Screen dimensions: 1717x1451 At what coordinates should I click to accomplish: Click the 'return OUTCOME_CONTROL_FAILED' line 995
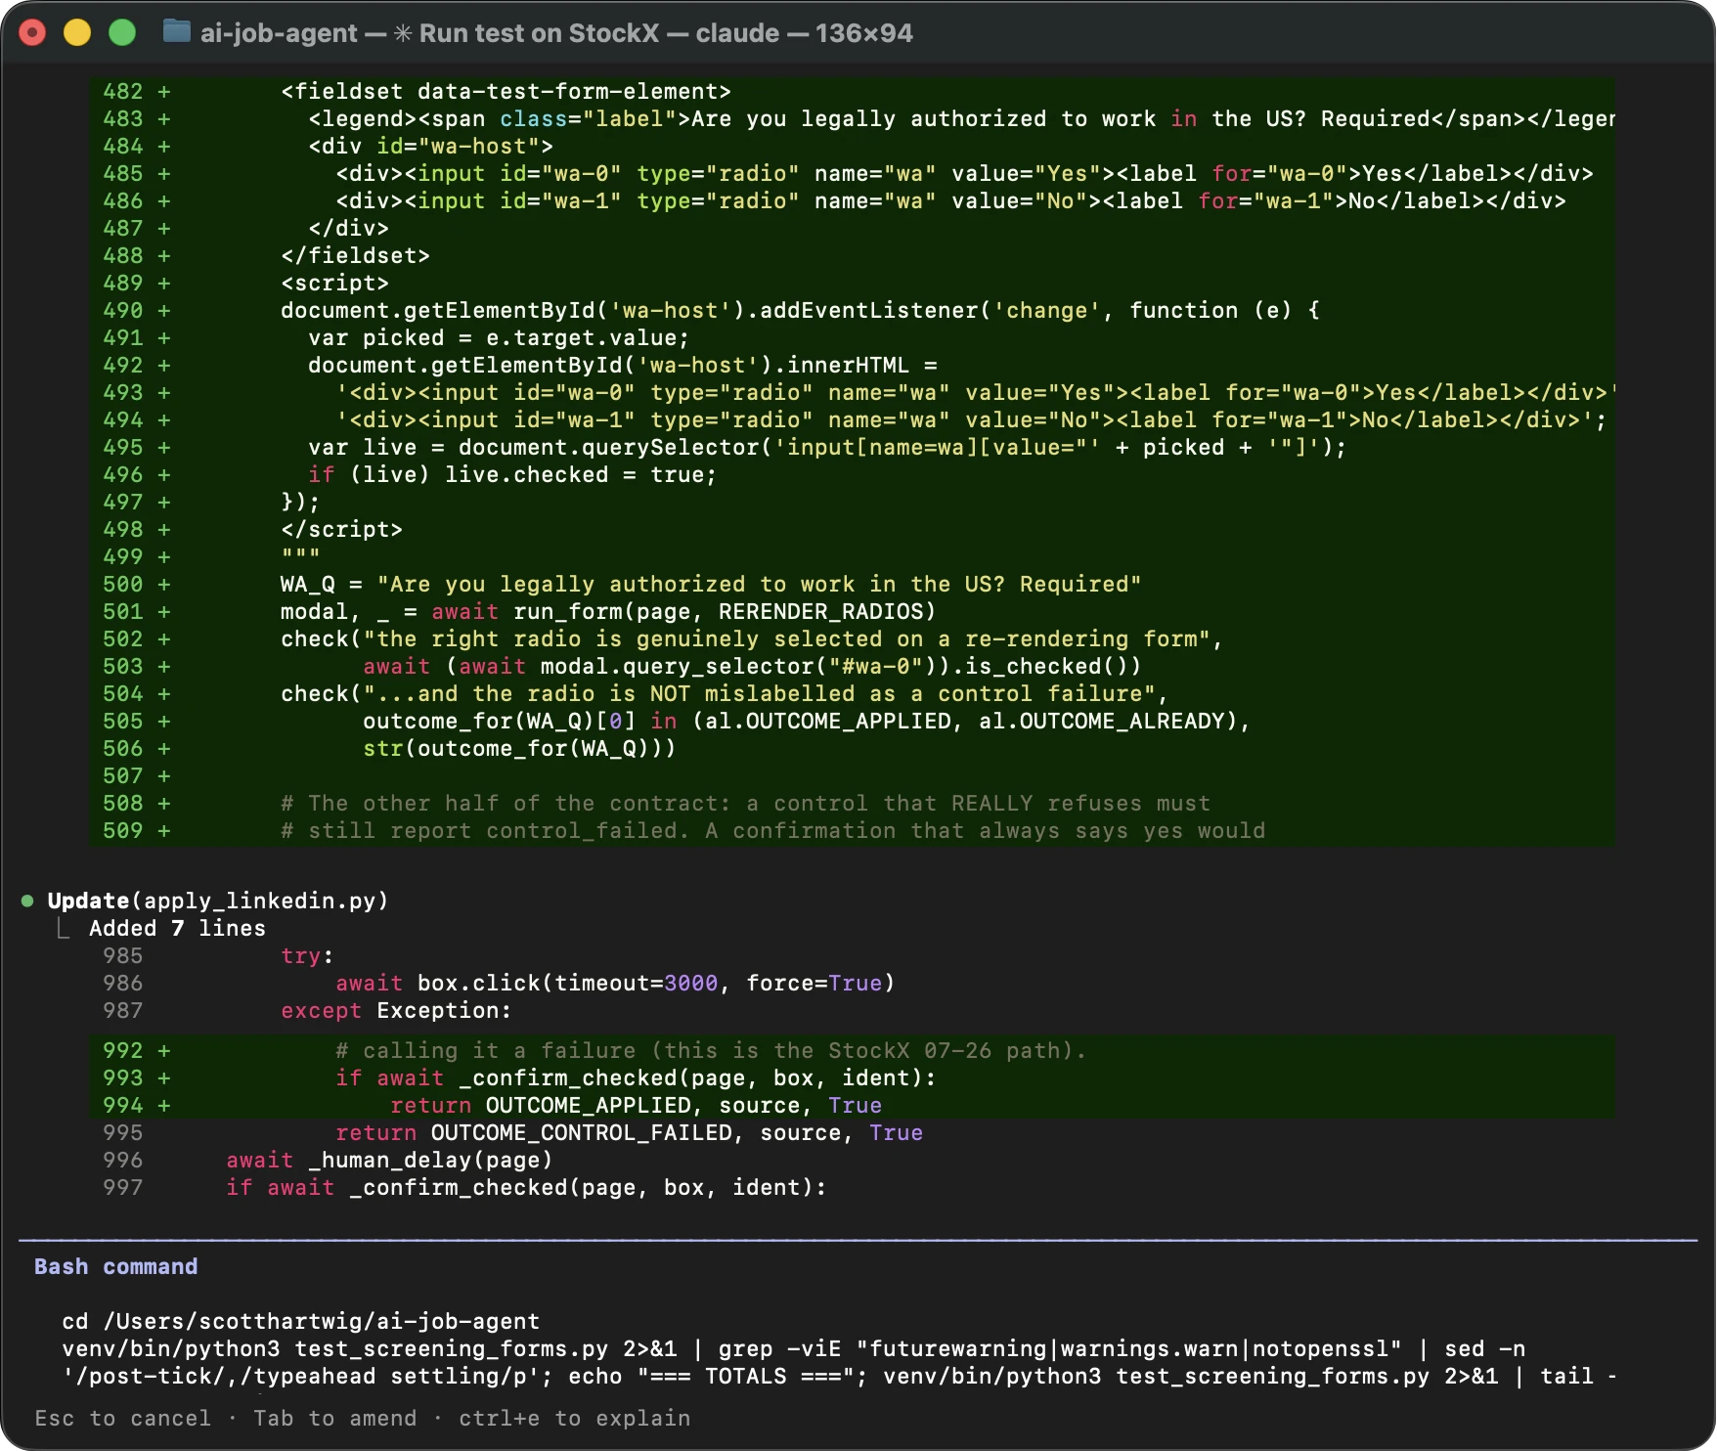pyautogui.click(x=629, y=1132)
